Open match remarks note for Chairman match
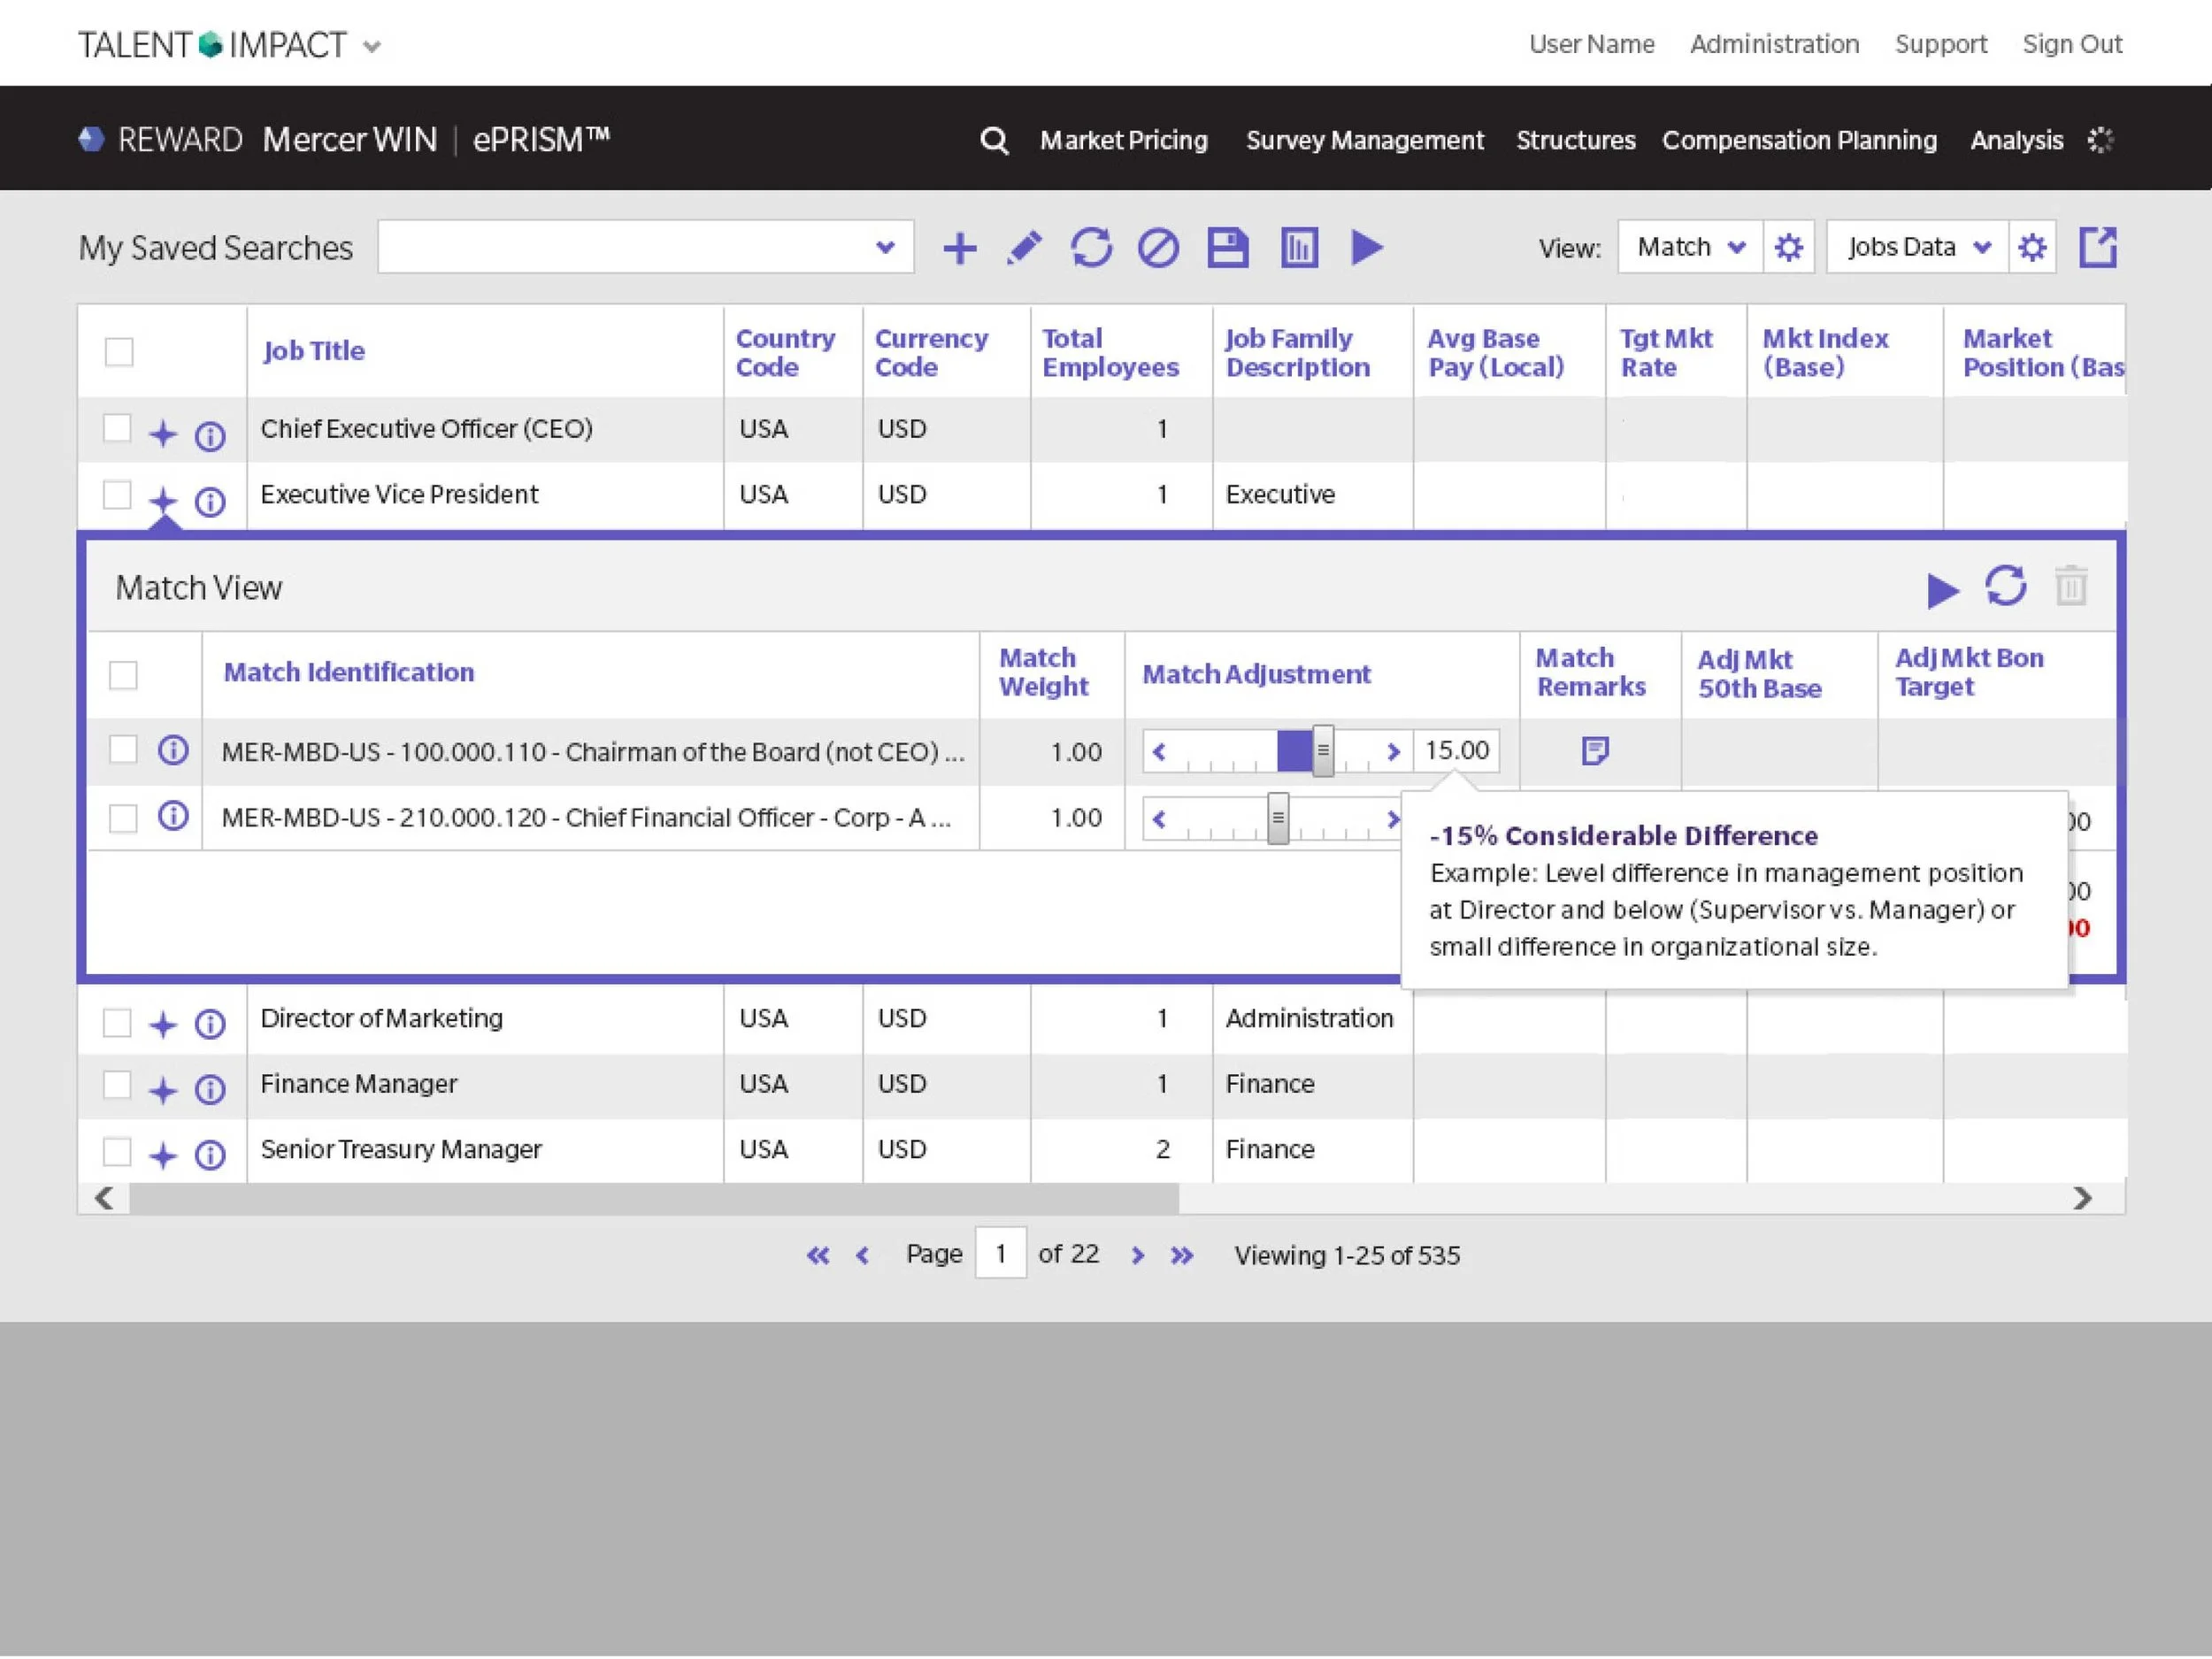2212x1659 pixels. tap(1595, 751)
